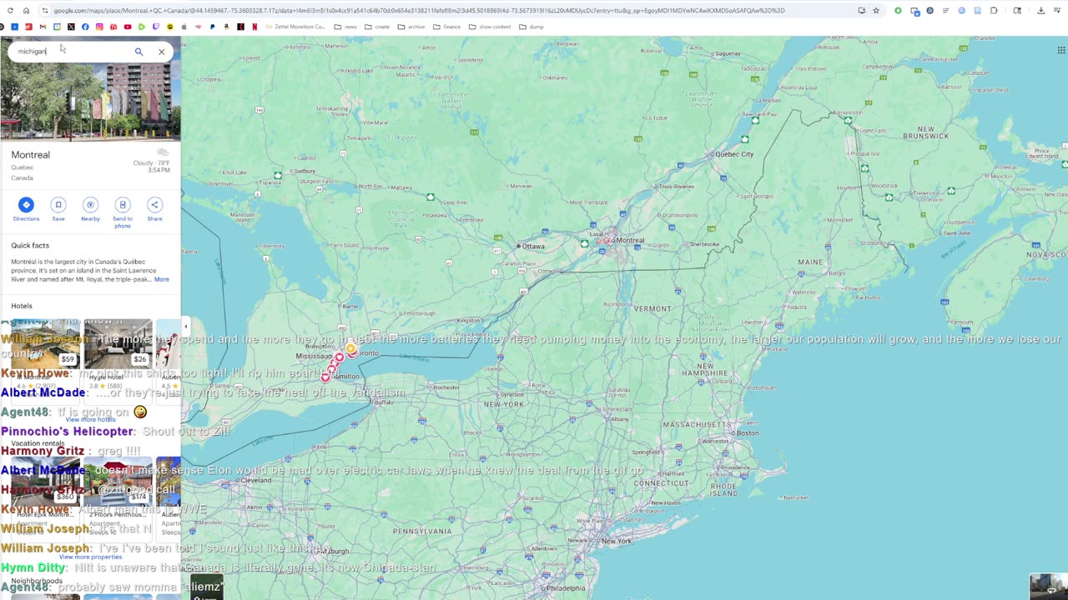Open the browser downloads icon
Image resolution: width=1068 pixels, height=600 pixels.
click(1040, 11)
